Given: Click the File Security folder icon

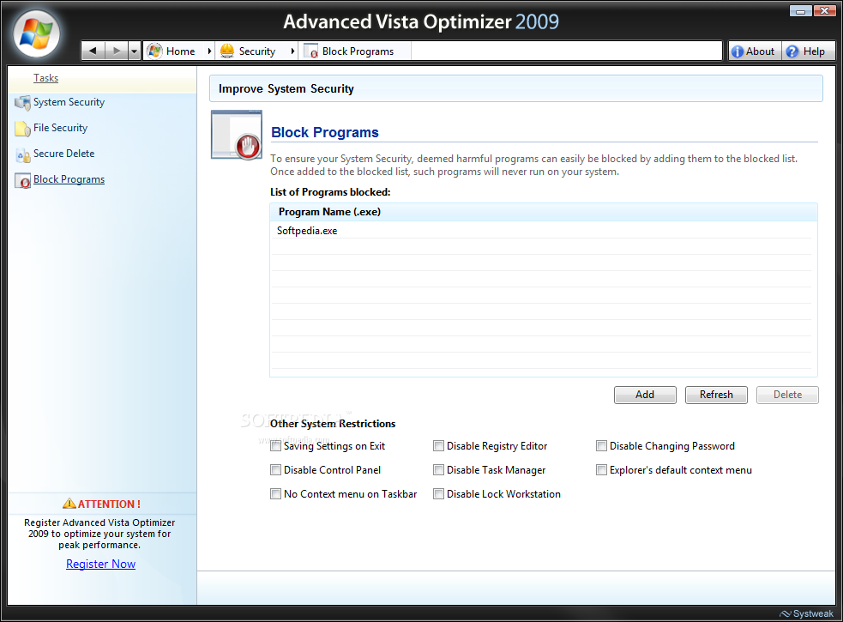Looking at the screenshot, I should tap(22, 129).
